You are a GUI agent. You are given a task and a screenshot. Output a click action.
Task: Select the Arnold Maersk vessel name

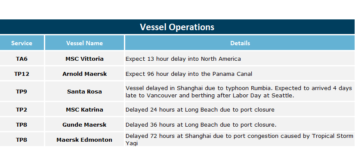(x=84, y=74)
